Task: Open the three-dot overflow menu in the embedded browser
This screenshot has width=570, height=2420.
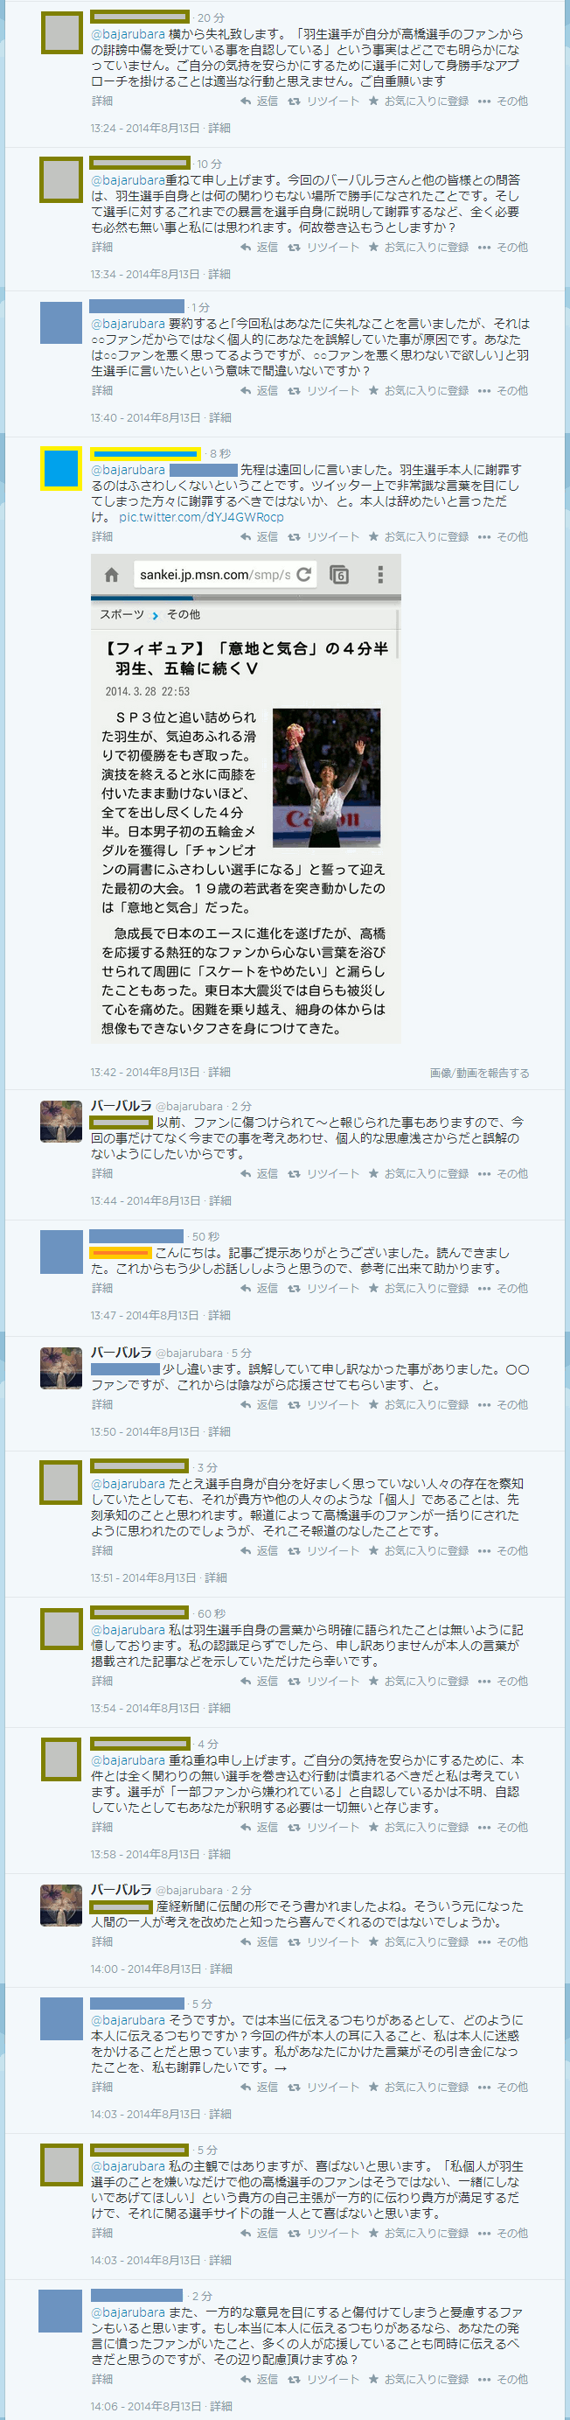Action: [x=379, y=575]
